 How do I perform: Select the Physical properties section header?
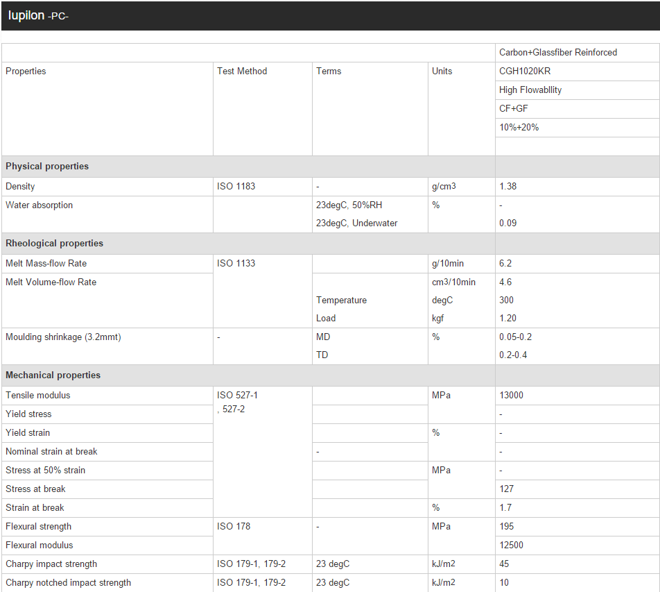click(x=47, y=167)
